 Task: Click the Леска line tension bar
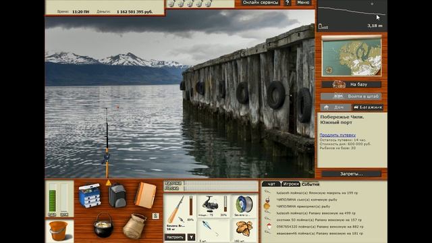tap(221, 188)
